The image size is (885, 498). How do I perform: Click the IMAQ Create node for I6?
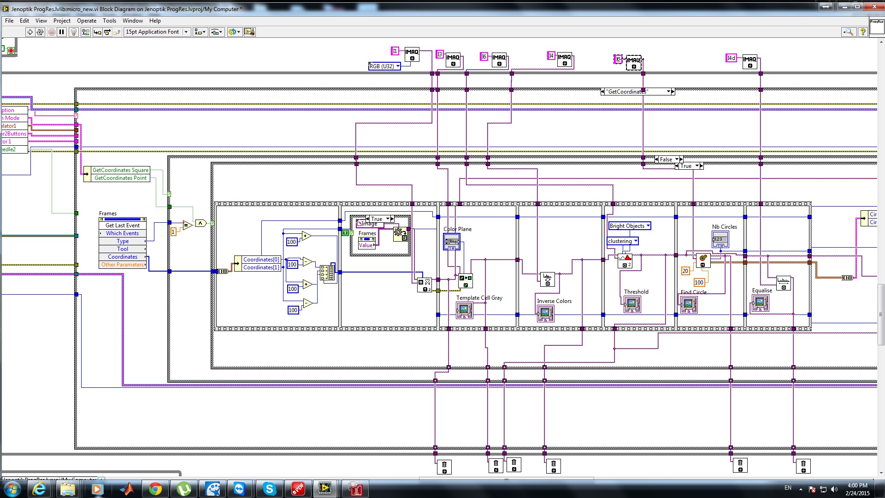click(x=499, y=60)
